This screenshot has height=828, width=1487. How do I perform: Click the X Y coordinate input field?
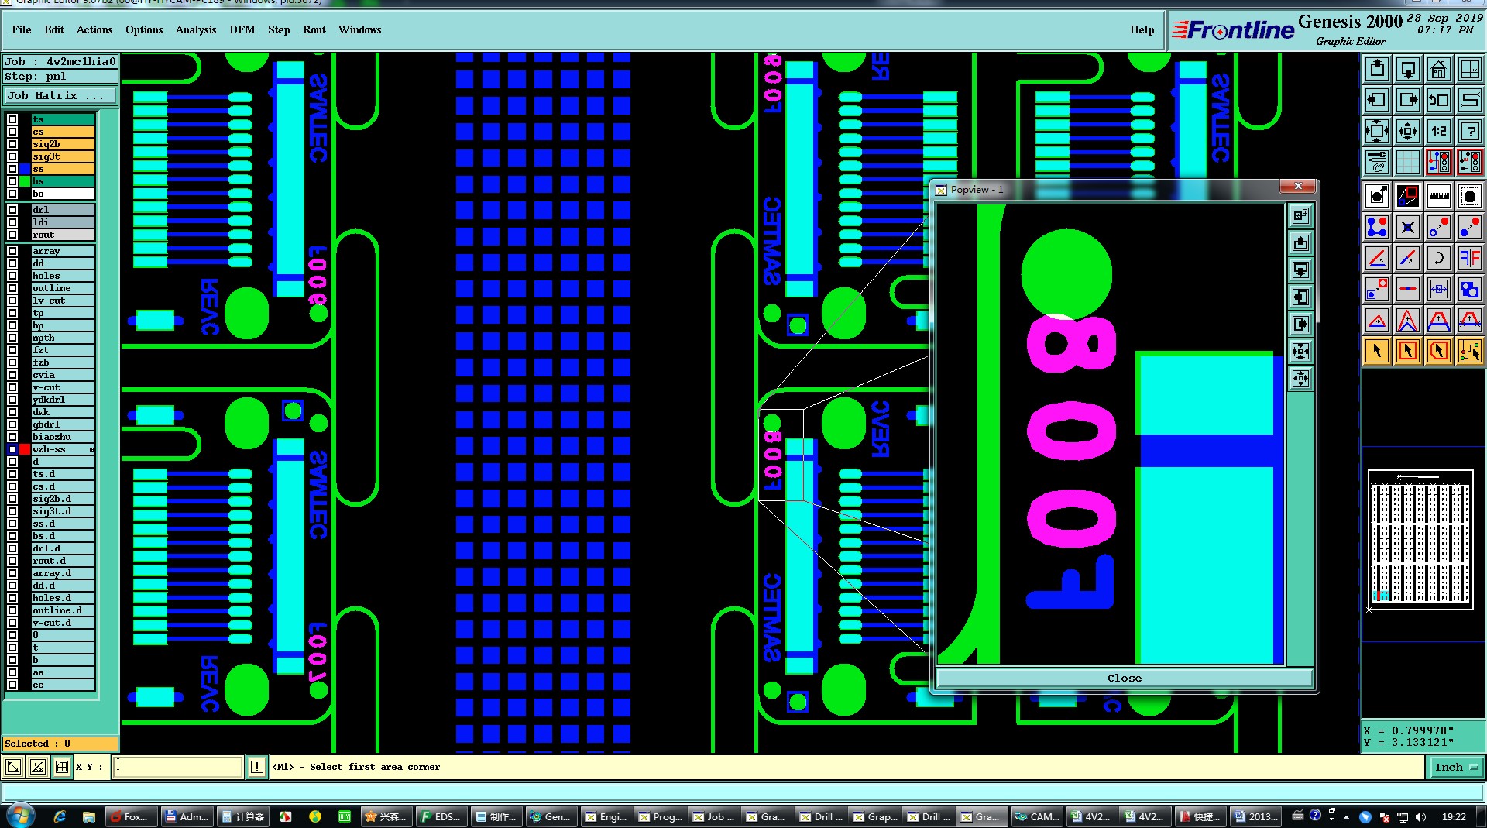(178, 767)
